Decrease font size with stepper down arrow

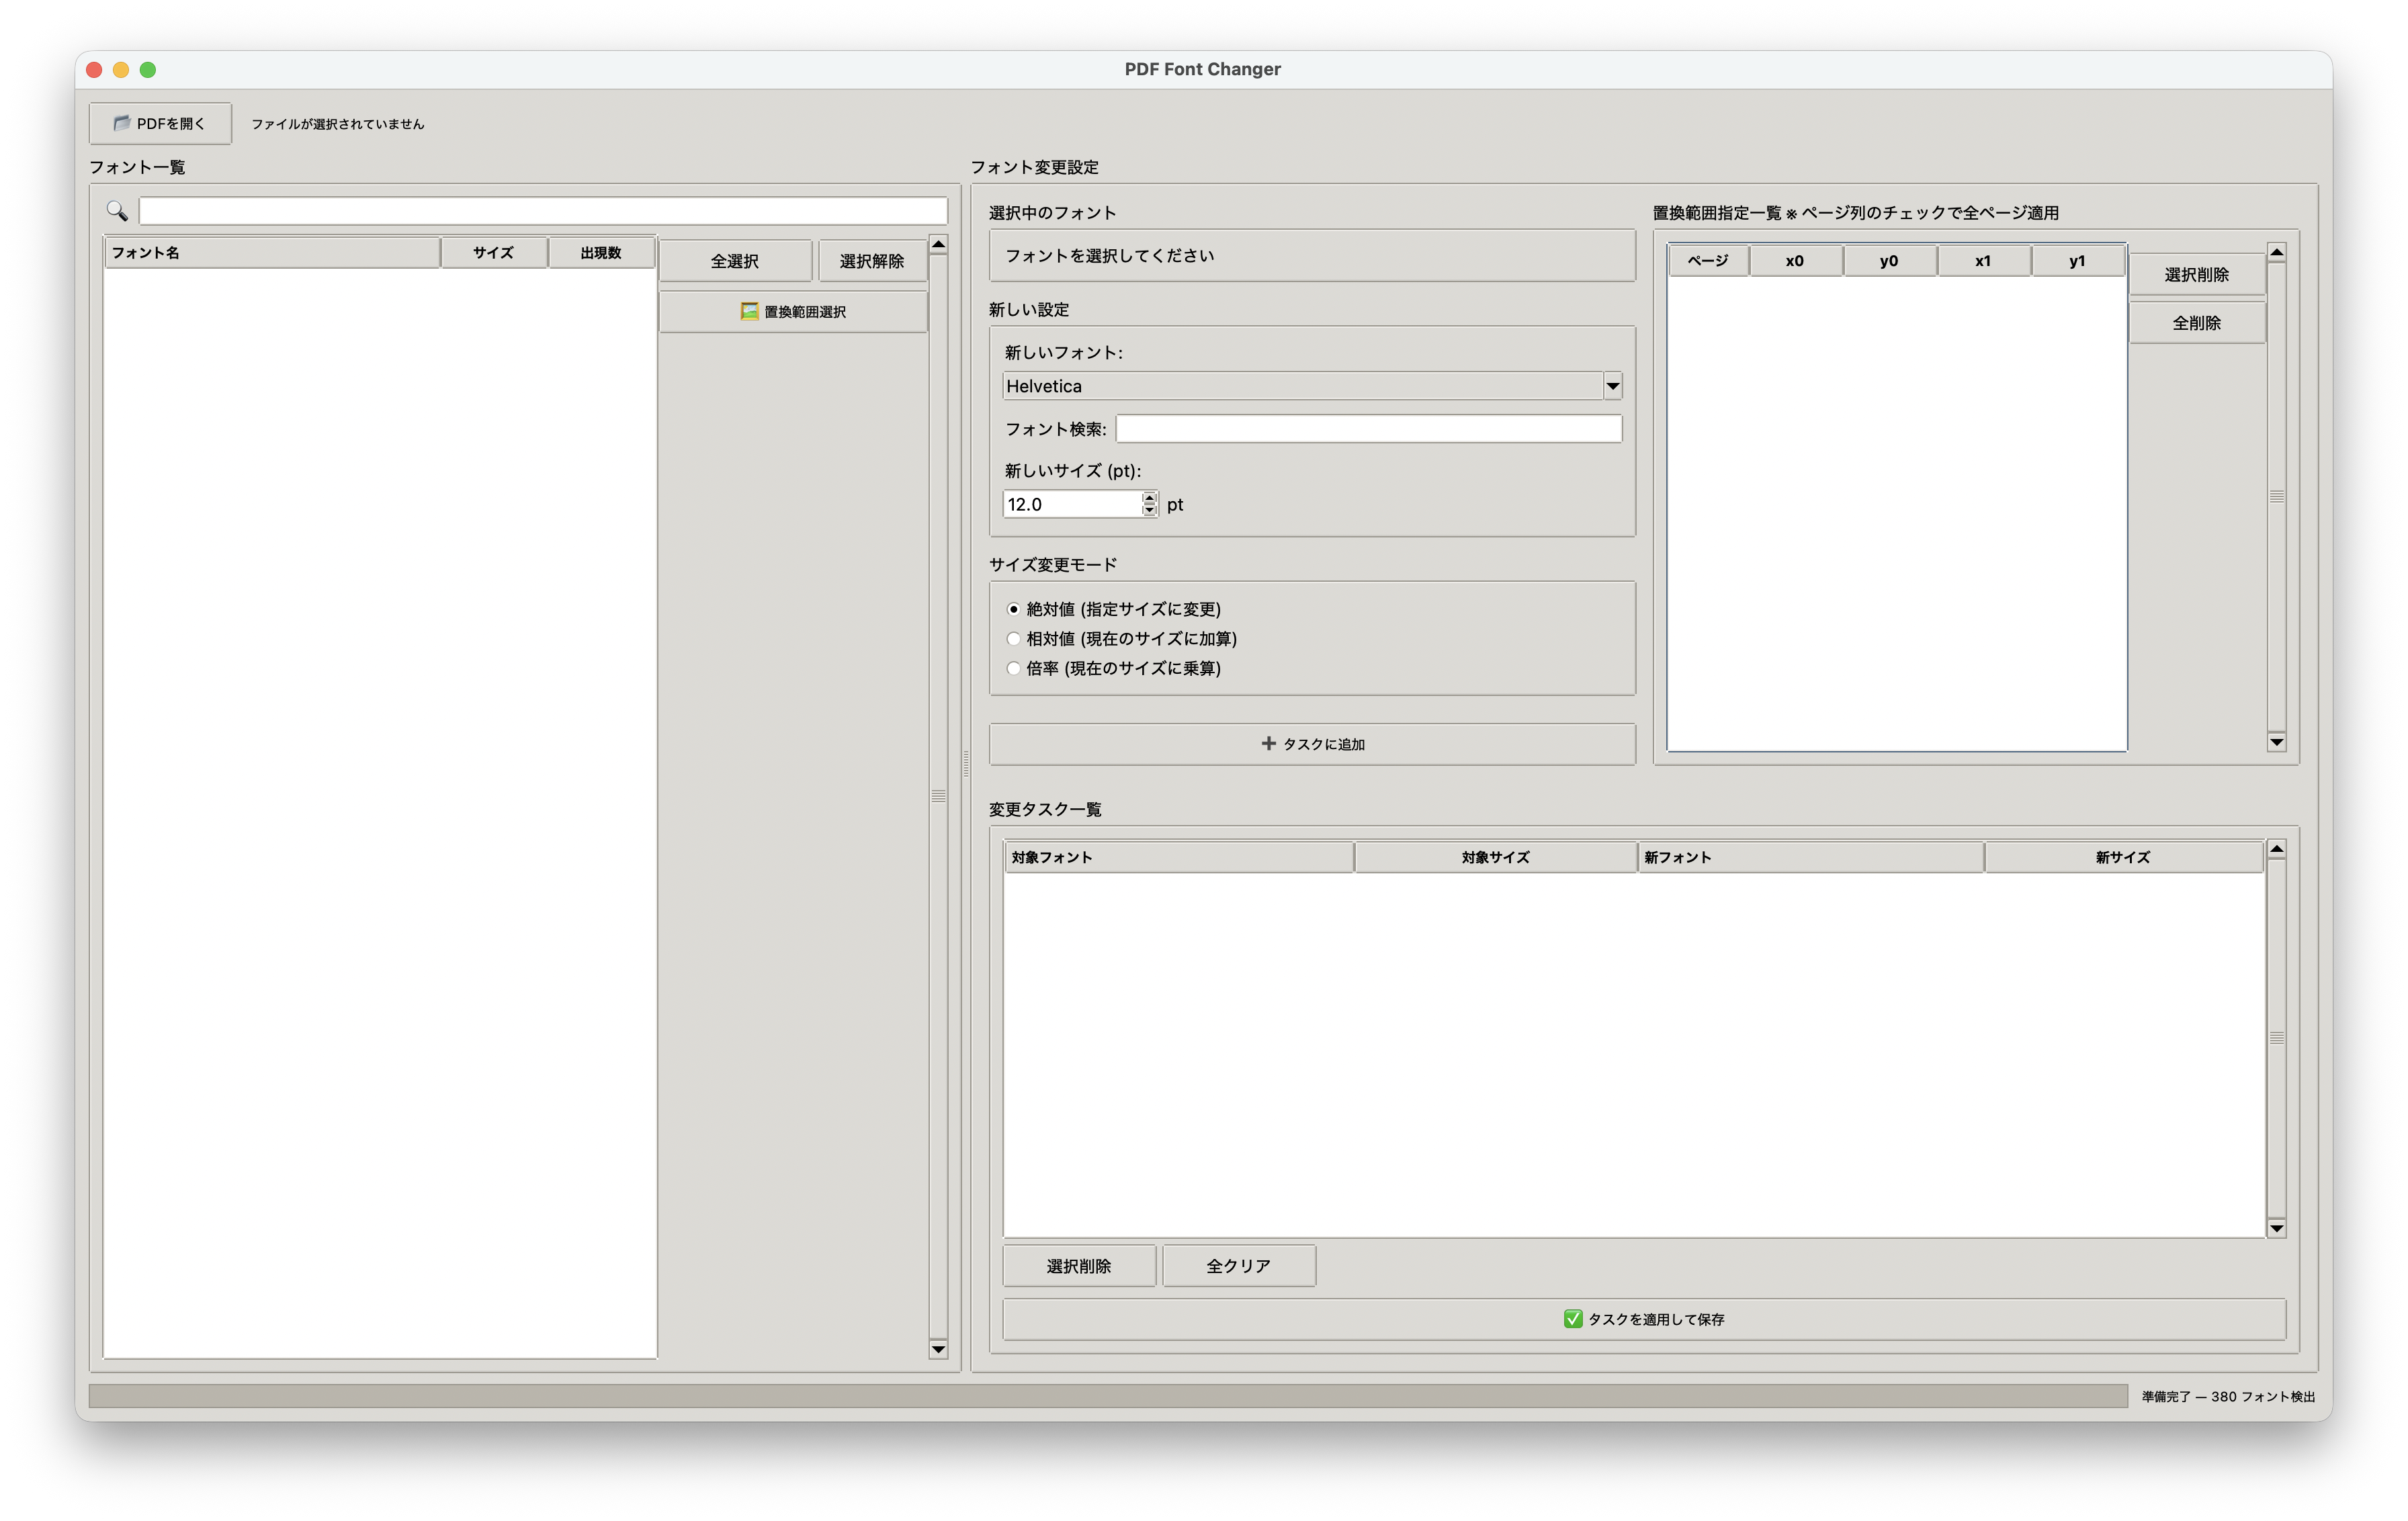point(1149,510)
